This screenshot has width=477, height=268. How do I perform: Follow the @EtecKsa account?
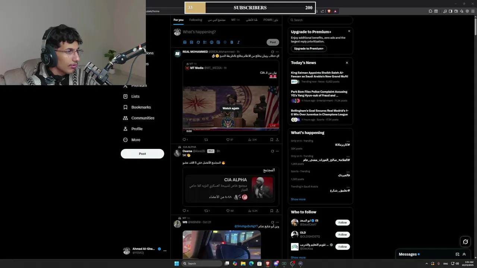342,247
